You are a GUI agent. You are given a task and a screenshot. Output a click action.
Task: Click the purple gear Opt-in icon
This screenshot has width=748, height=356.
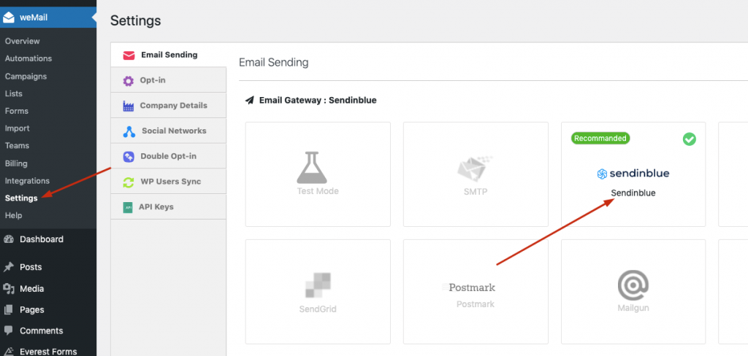[x=129, y=80]
